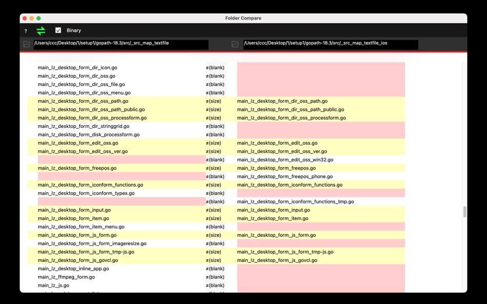Screen dimensions: 487x304
Task: Select left main_lz_desktop_form_freepos.go
Action: pos(77,168)
